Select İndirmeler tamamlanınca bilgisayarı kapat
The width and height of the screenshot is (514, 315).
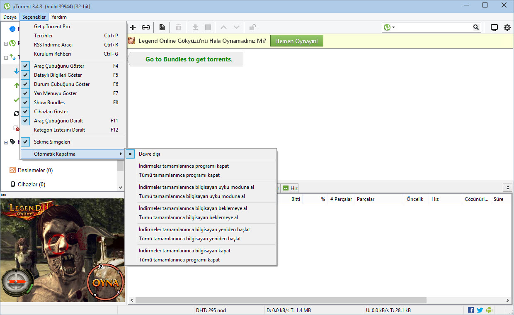click(201, 251)
